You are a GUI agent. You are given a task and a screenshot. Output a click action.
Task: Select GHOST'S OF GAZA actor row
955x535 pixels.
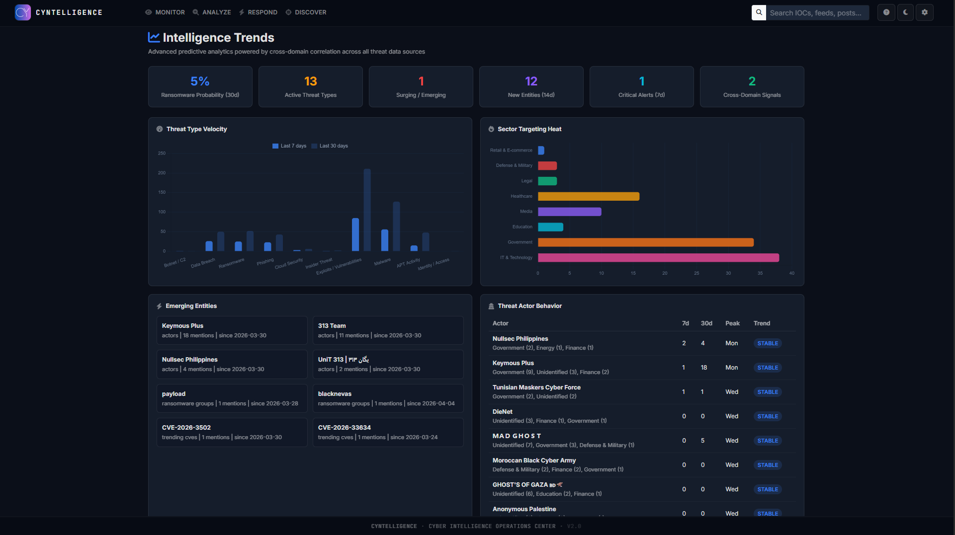tap(642, 489)
